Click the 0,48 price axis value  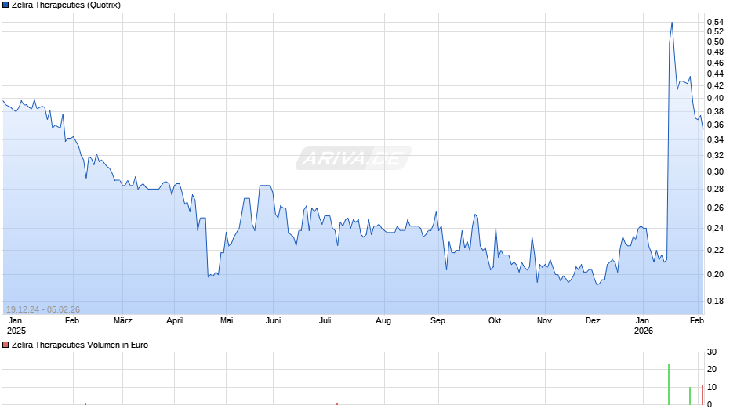tap(715, 52)
